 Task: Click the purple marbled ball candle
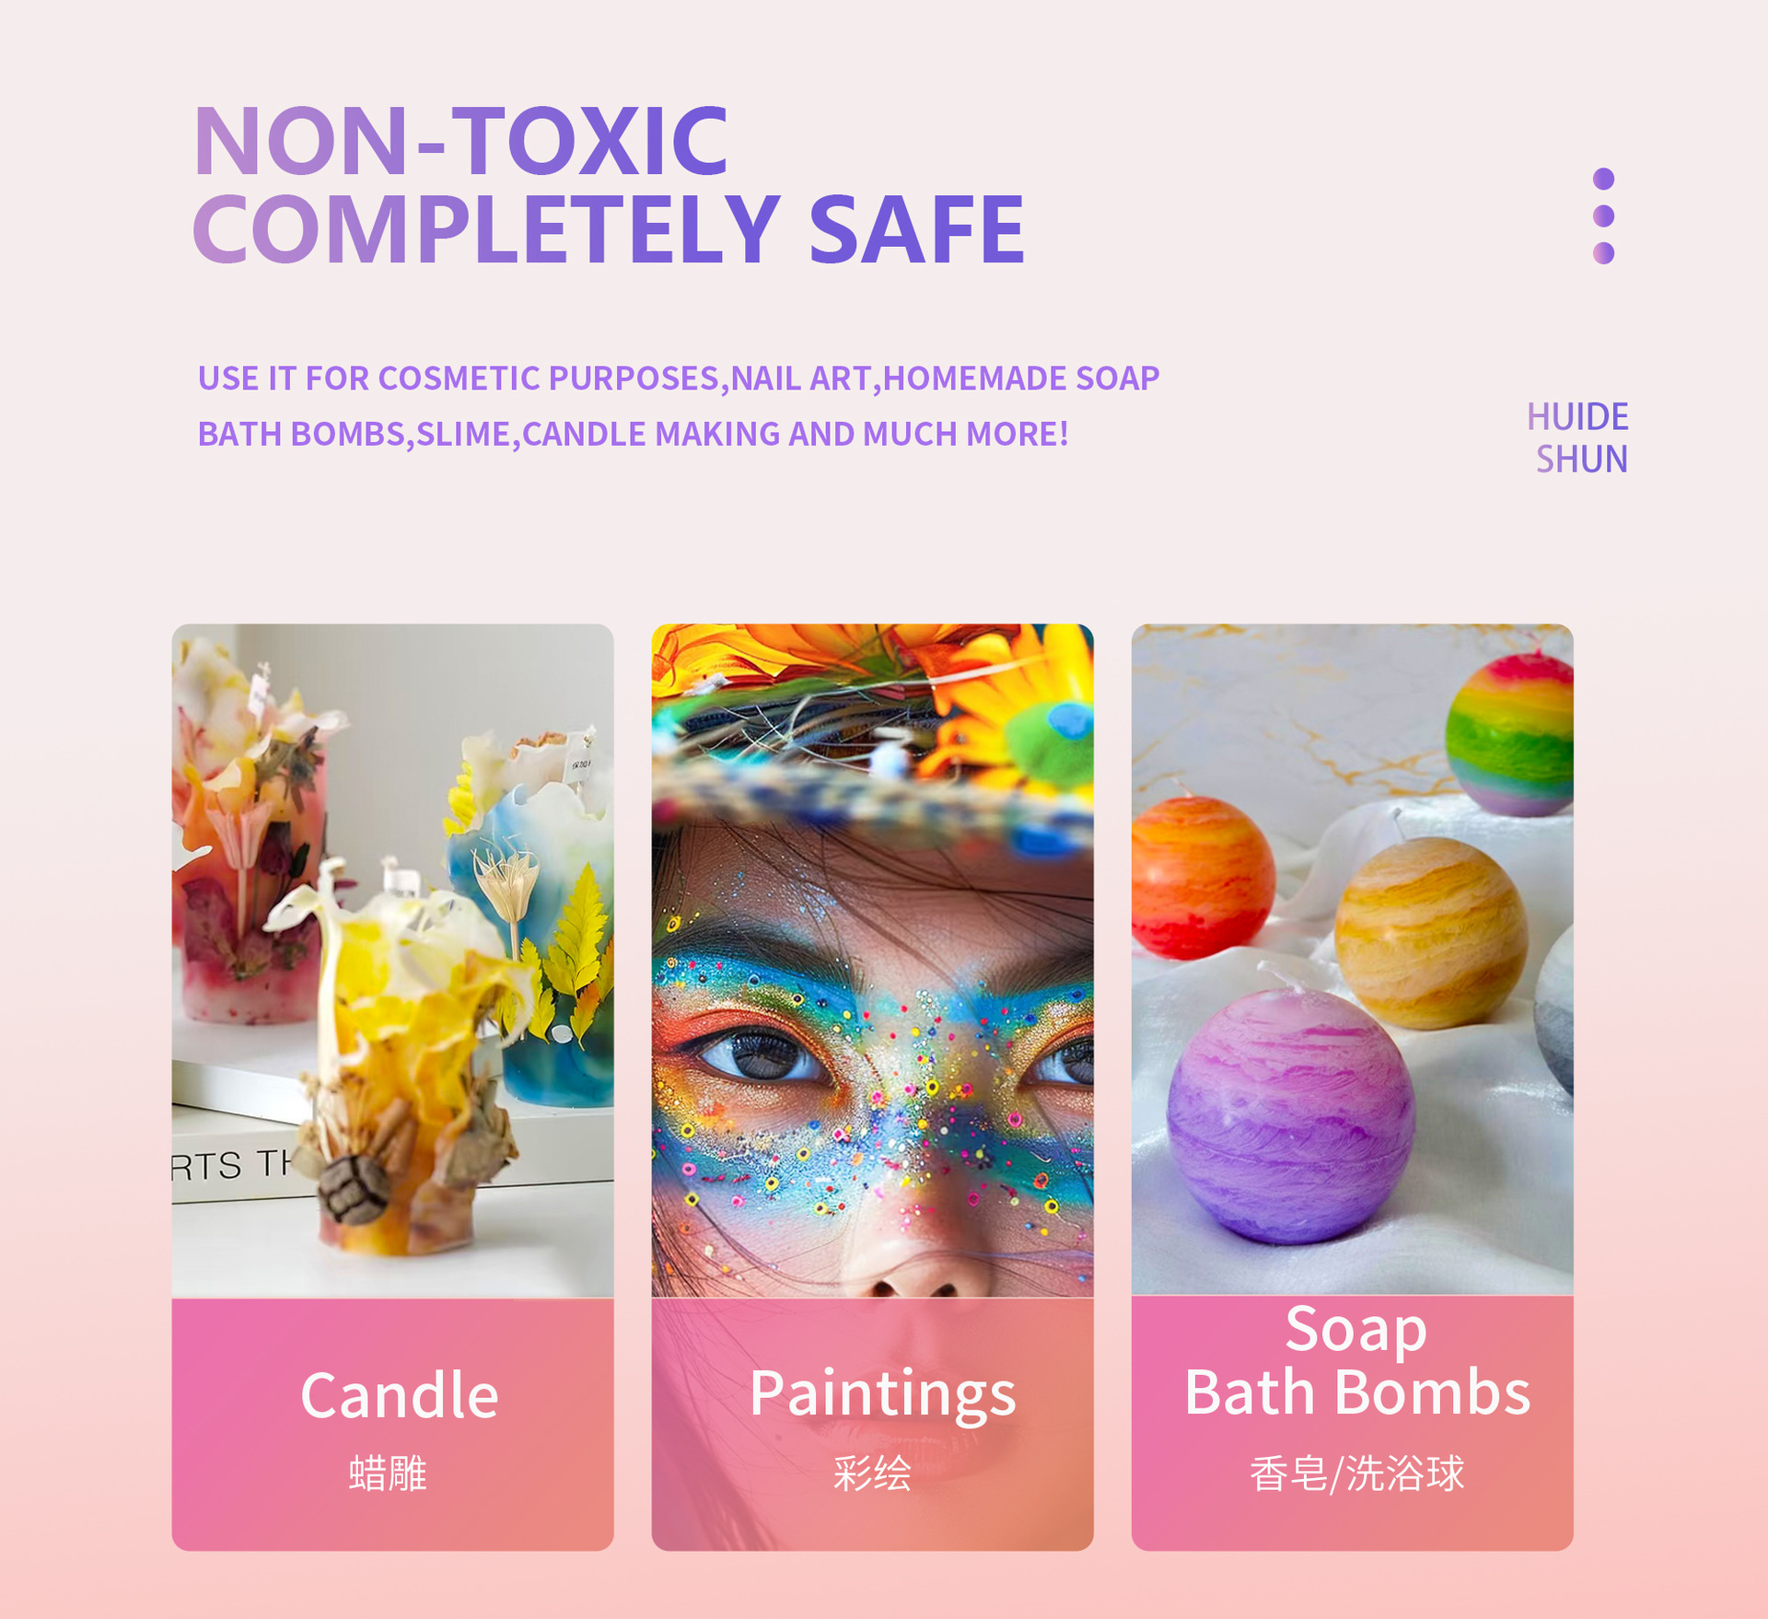click(1291, 1116)
